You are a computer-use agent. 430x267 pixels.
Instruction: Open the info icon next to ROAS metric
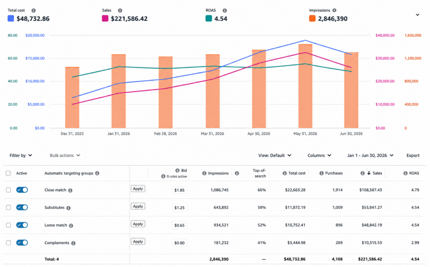225,10
